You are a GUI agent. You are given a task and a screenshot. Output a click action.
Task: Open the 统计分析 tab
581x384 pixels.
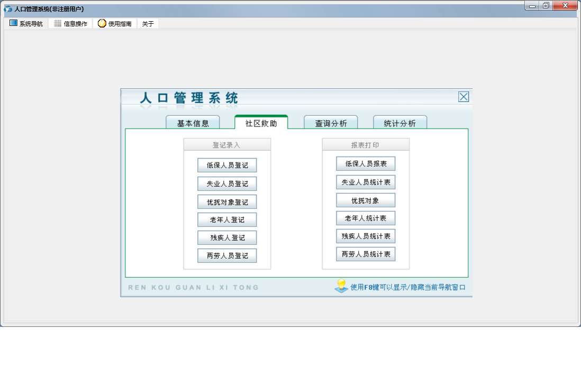tap(400, 123)
